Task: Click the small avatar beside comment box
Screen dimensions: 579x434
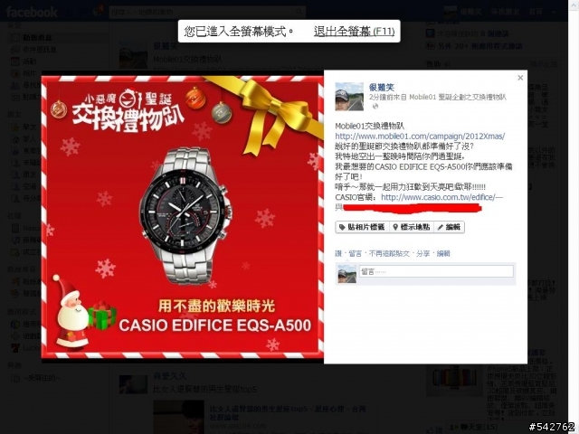Action: [347, 274]
